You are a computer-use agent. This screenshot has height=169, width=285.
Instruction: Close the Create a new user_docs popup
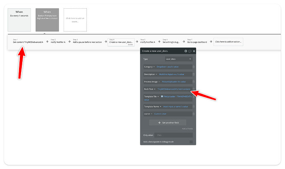pyautogui.click(x=194, y=51)
